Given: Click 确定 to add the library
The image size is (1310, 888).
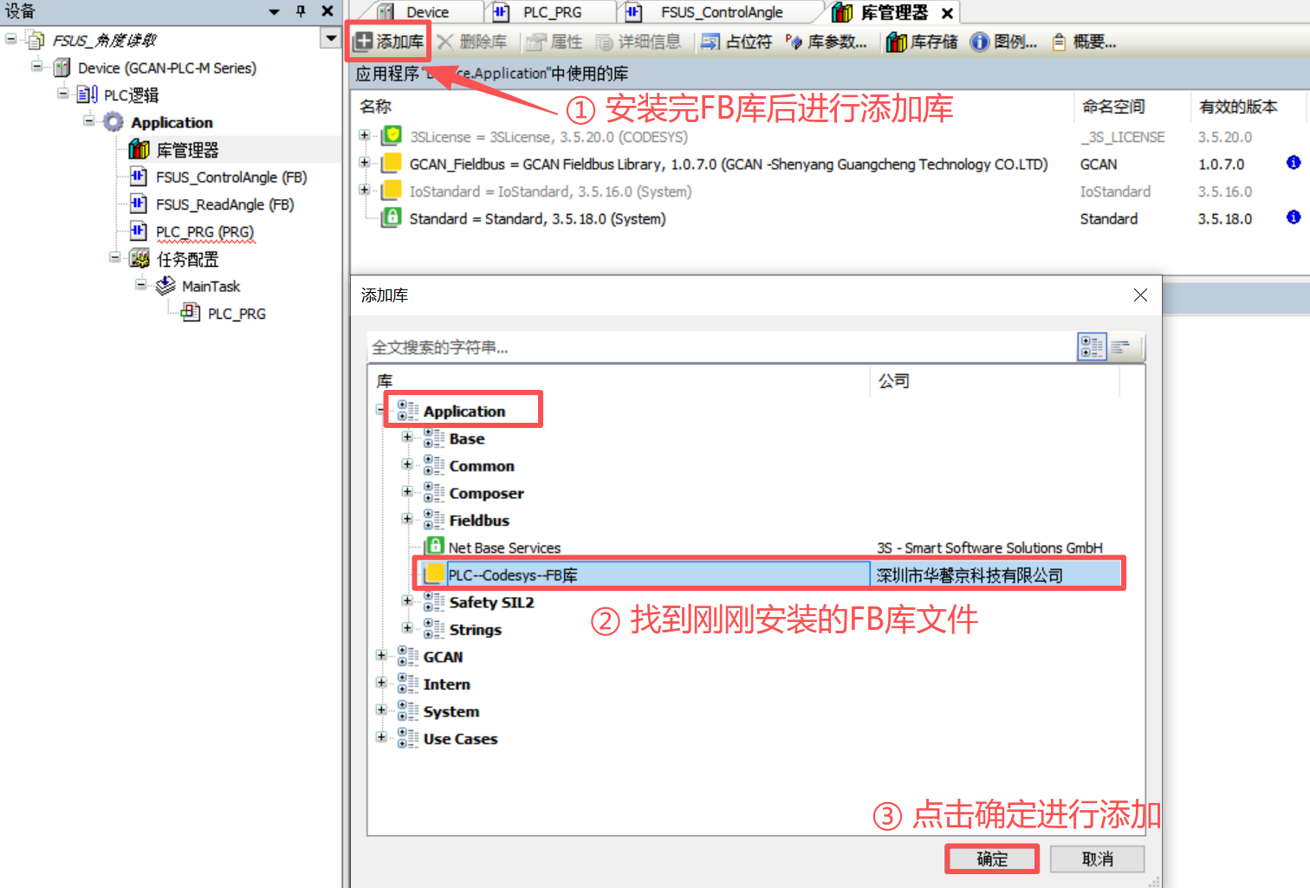Looking at the screenshot, I should point(992,859).
